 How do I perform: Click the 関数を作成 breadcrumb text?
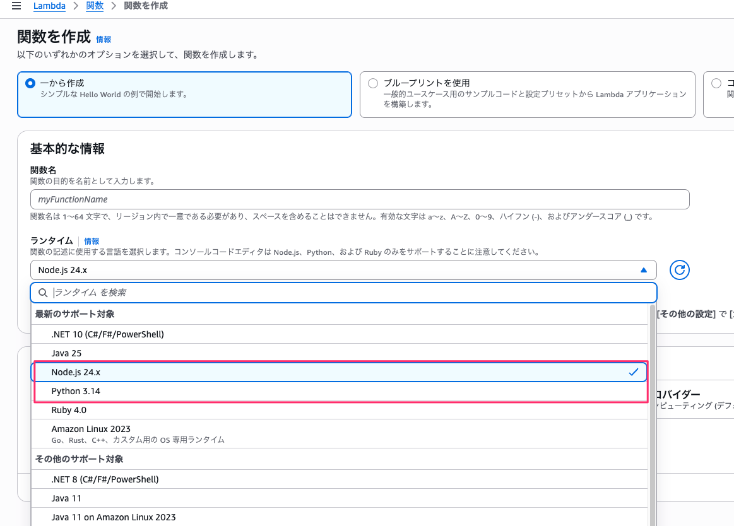[146, 6]
